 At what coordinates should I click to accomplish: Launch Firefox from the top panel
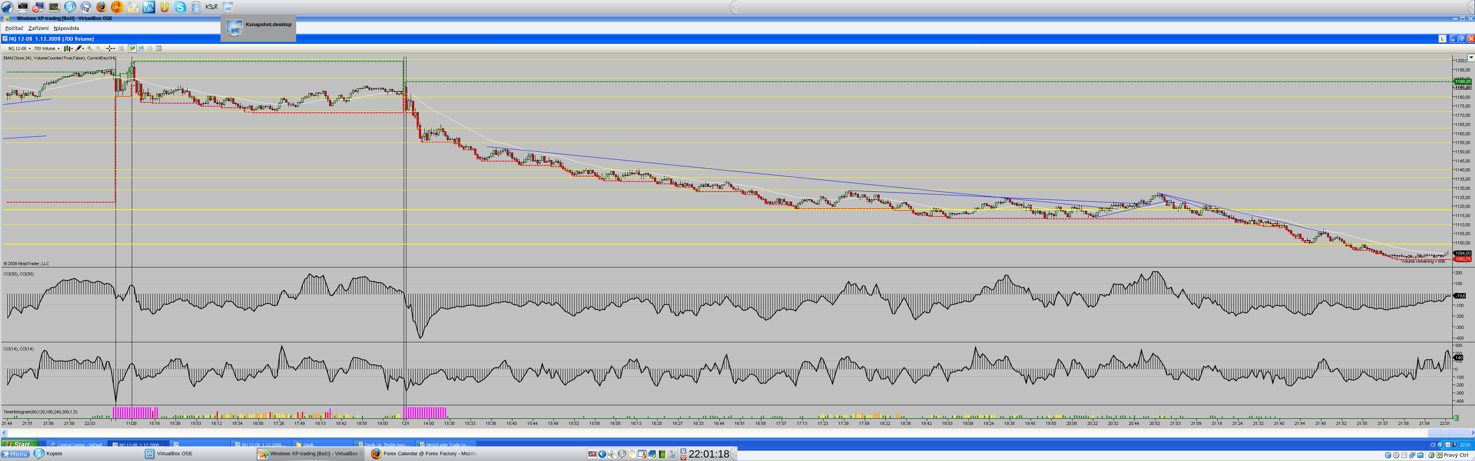point(101,7)
